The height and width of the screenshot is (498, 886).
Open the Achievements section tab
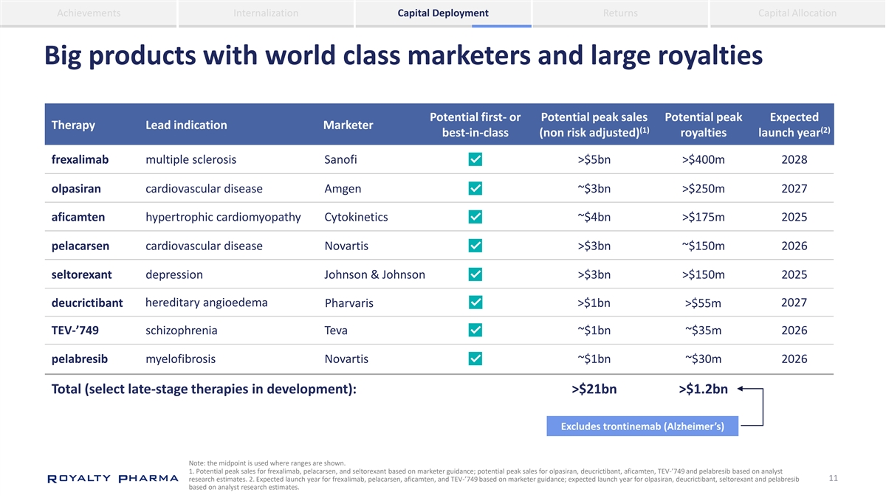[89, 13]
